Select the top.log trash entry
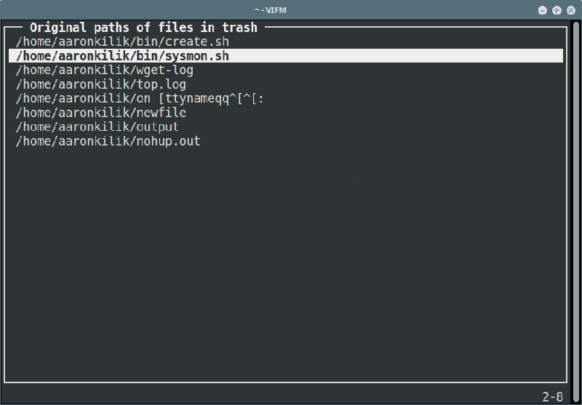This screenshot has width=582, height=405. click(286, 84)
